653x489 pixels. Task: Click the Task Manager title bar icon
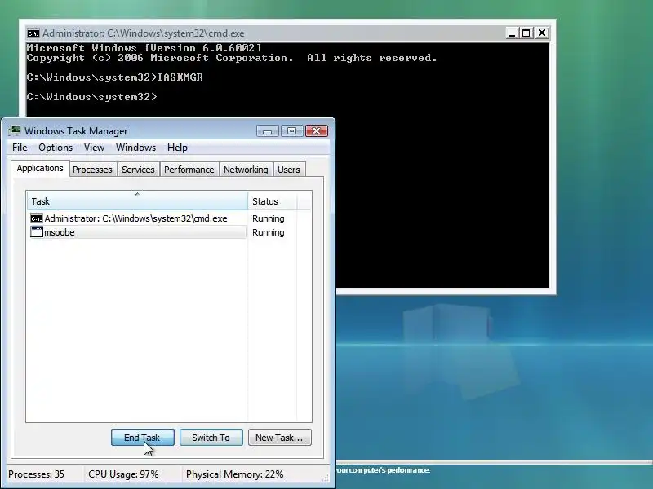(x=14, y=131)
